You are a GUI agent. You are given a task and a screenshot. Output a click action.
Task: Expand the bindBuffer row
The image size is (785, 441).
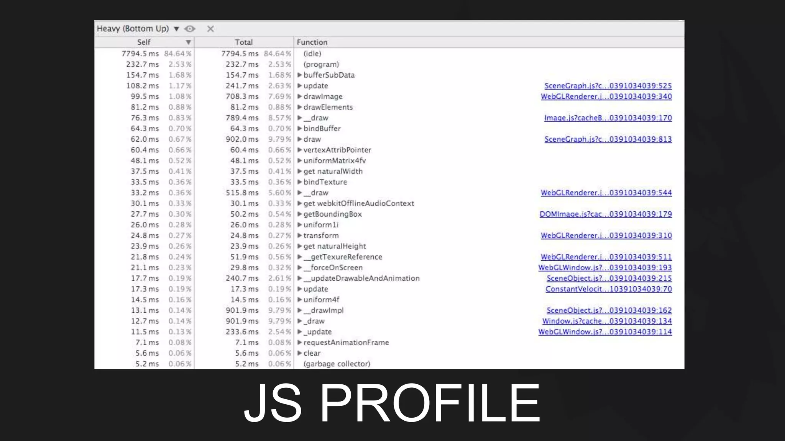coord(300,129)
